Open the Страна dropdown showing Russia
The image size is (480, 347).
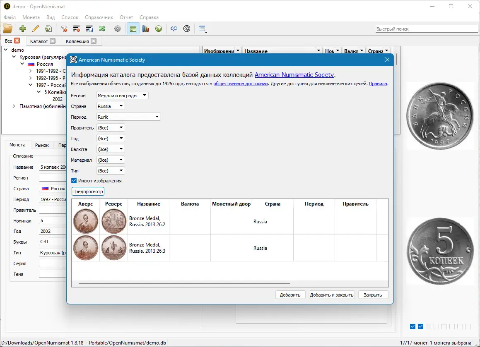point(111,106)
